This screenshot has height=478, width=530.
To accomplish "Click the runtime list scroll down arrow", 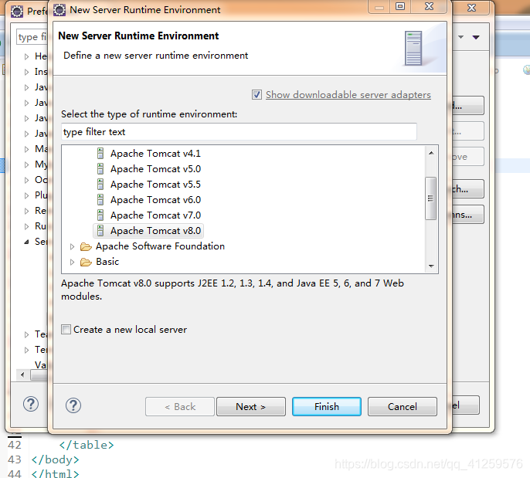I will [431, 266].
